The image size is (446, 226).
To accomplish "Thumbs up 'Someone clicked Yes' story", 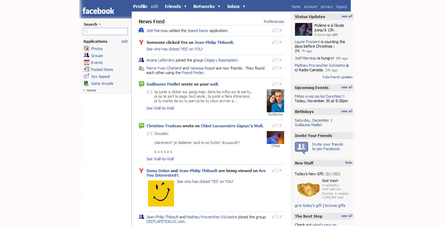I will [274, 42].
